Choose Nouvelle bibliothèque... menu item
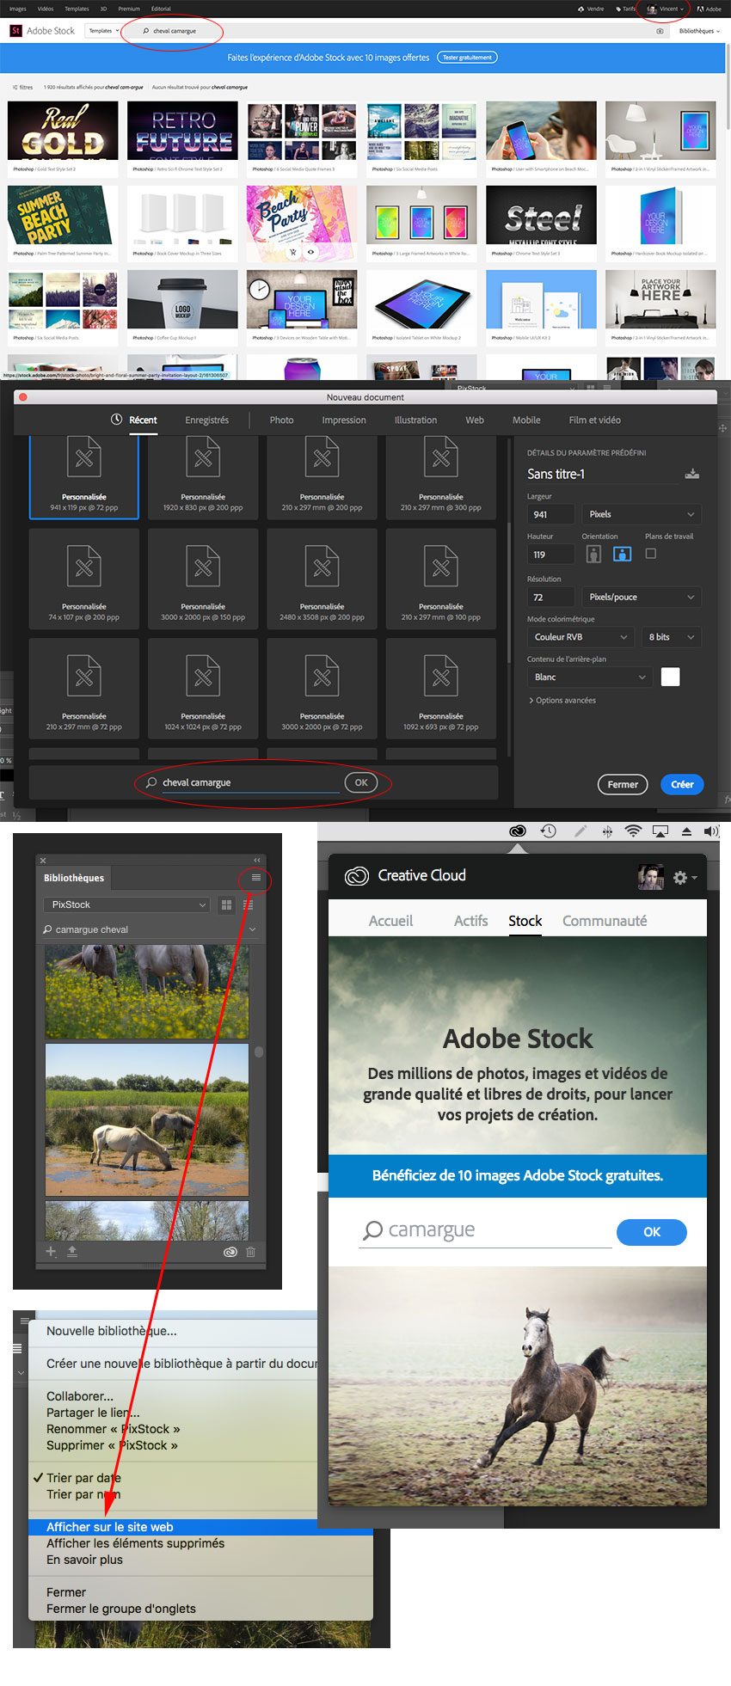 [x=112, y=1331]
